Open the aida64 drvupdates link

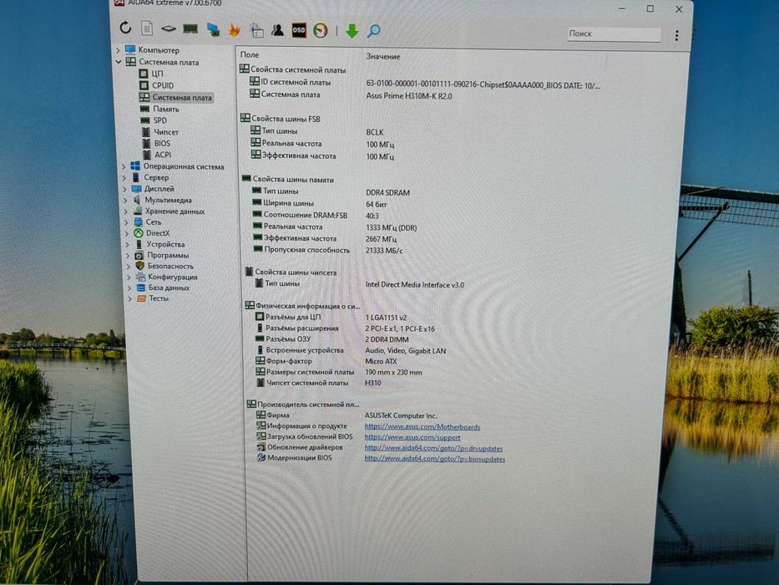coord(433,448)
